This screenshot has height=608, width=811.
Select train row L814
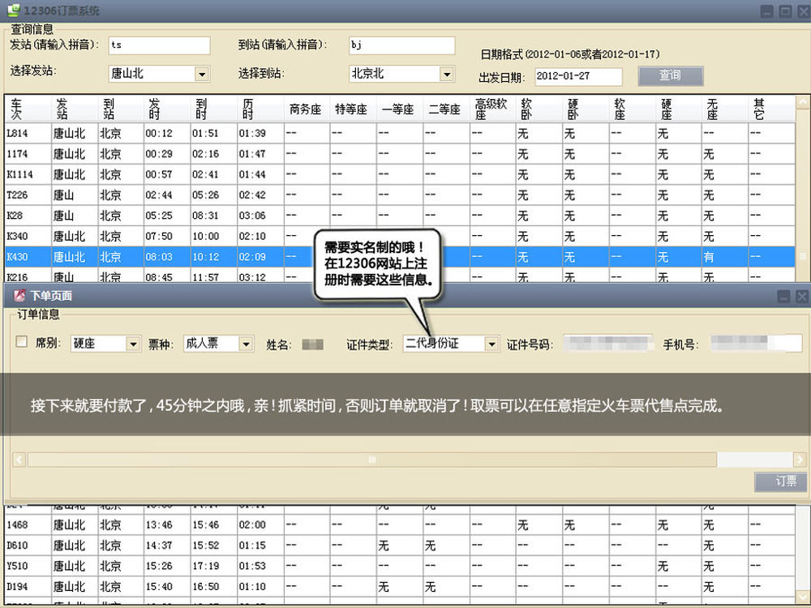(x=400, y=134)
